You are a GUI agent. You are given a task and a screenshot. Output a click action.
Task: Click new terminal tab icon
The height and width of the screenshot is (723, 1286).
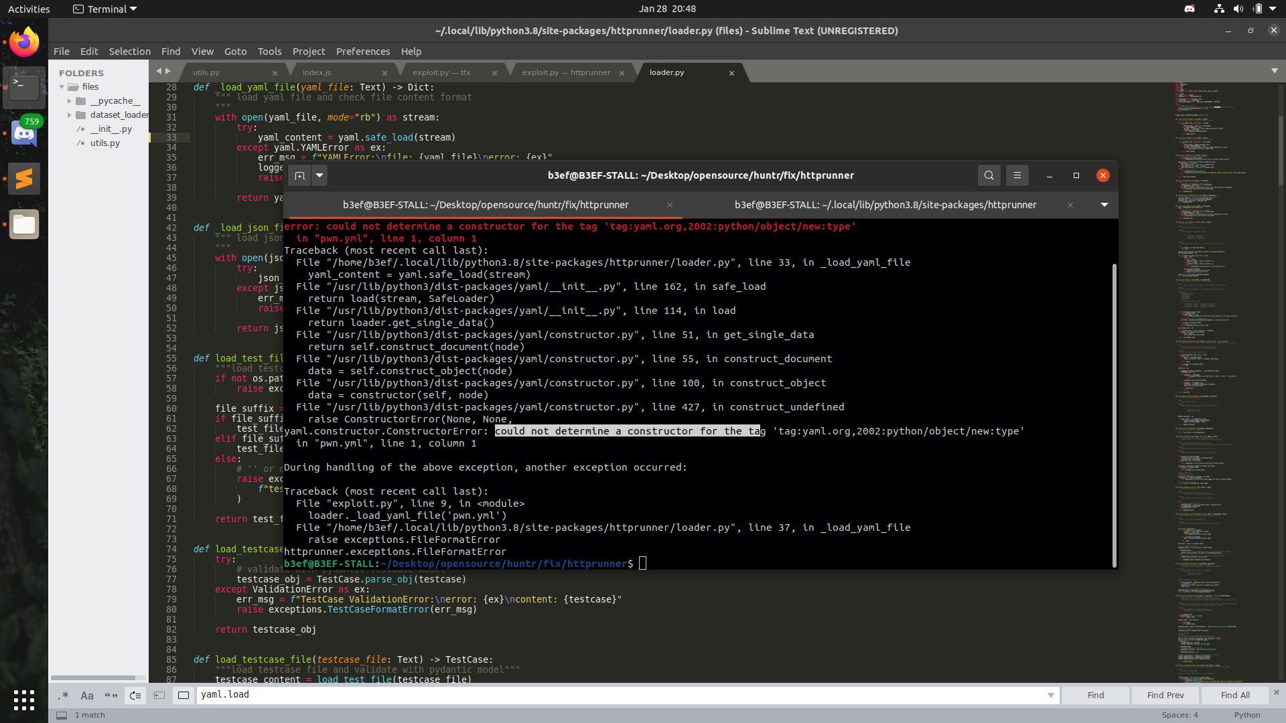(299, 175)
